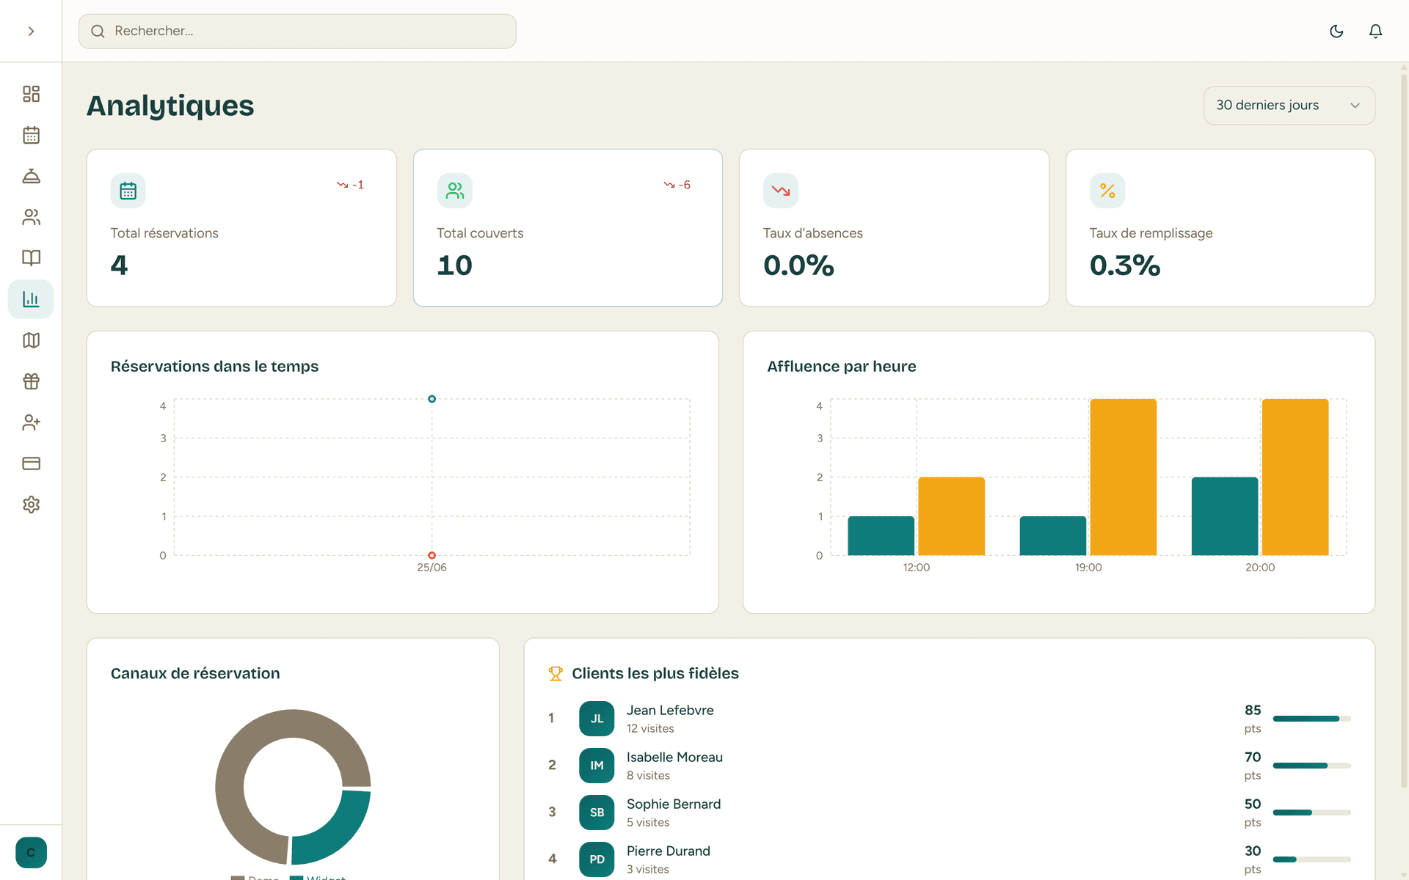Open the floor plan map icon in sidebar

tap(31, 340)
